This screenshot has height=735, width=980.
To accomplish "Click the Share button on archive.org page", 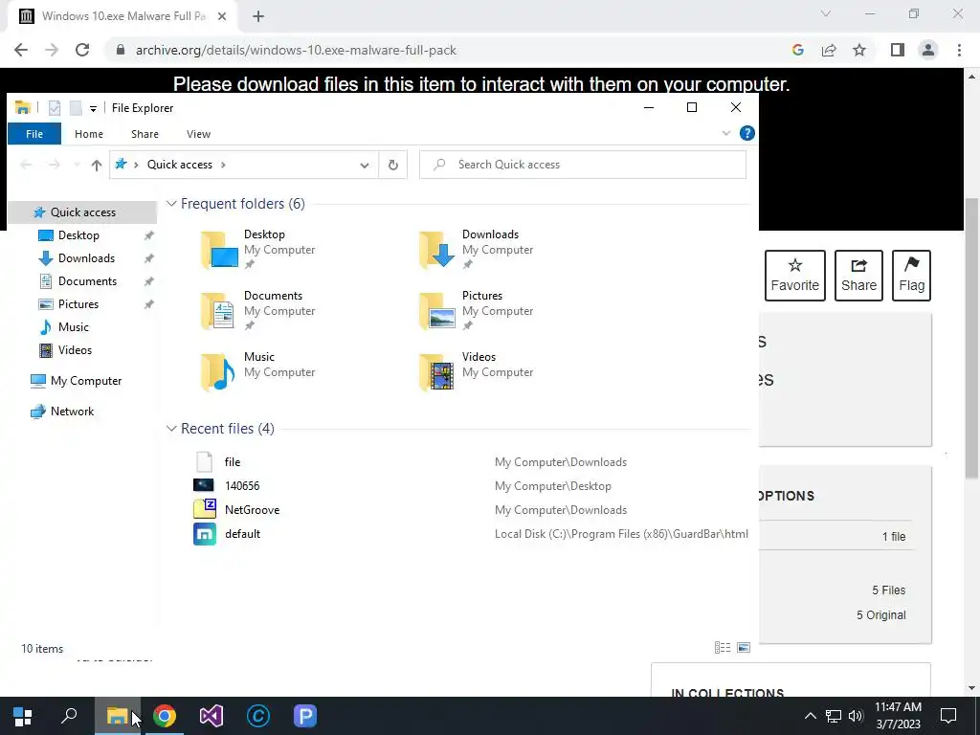I will 858,276.
